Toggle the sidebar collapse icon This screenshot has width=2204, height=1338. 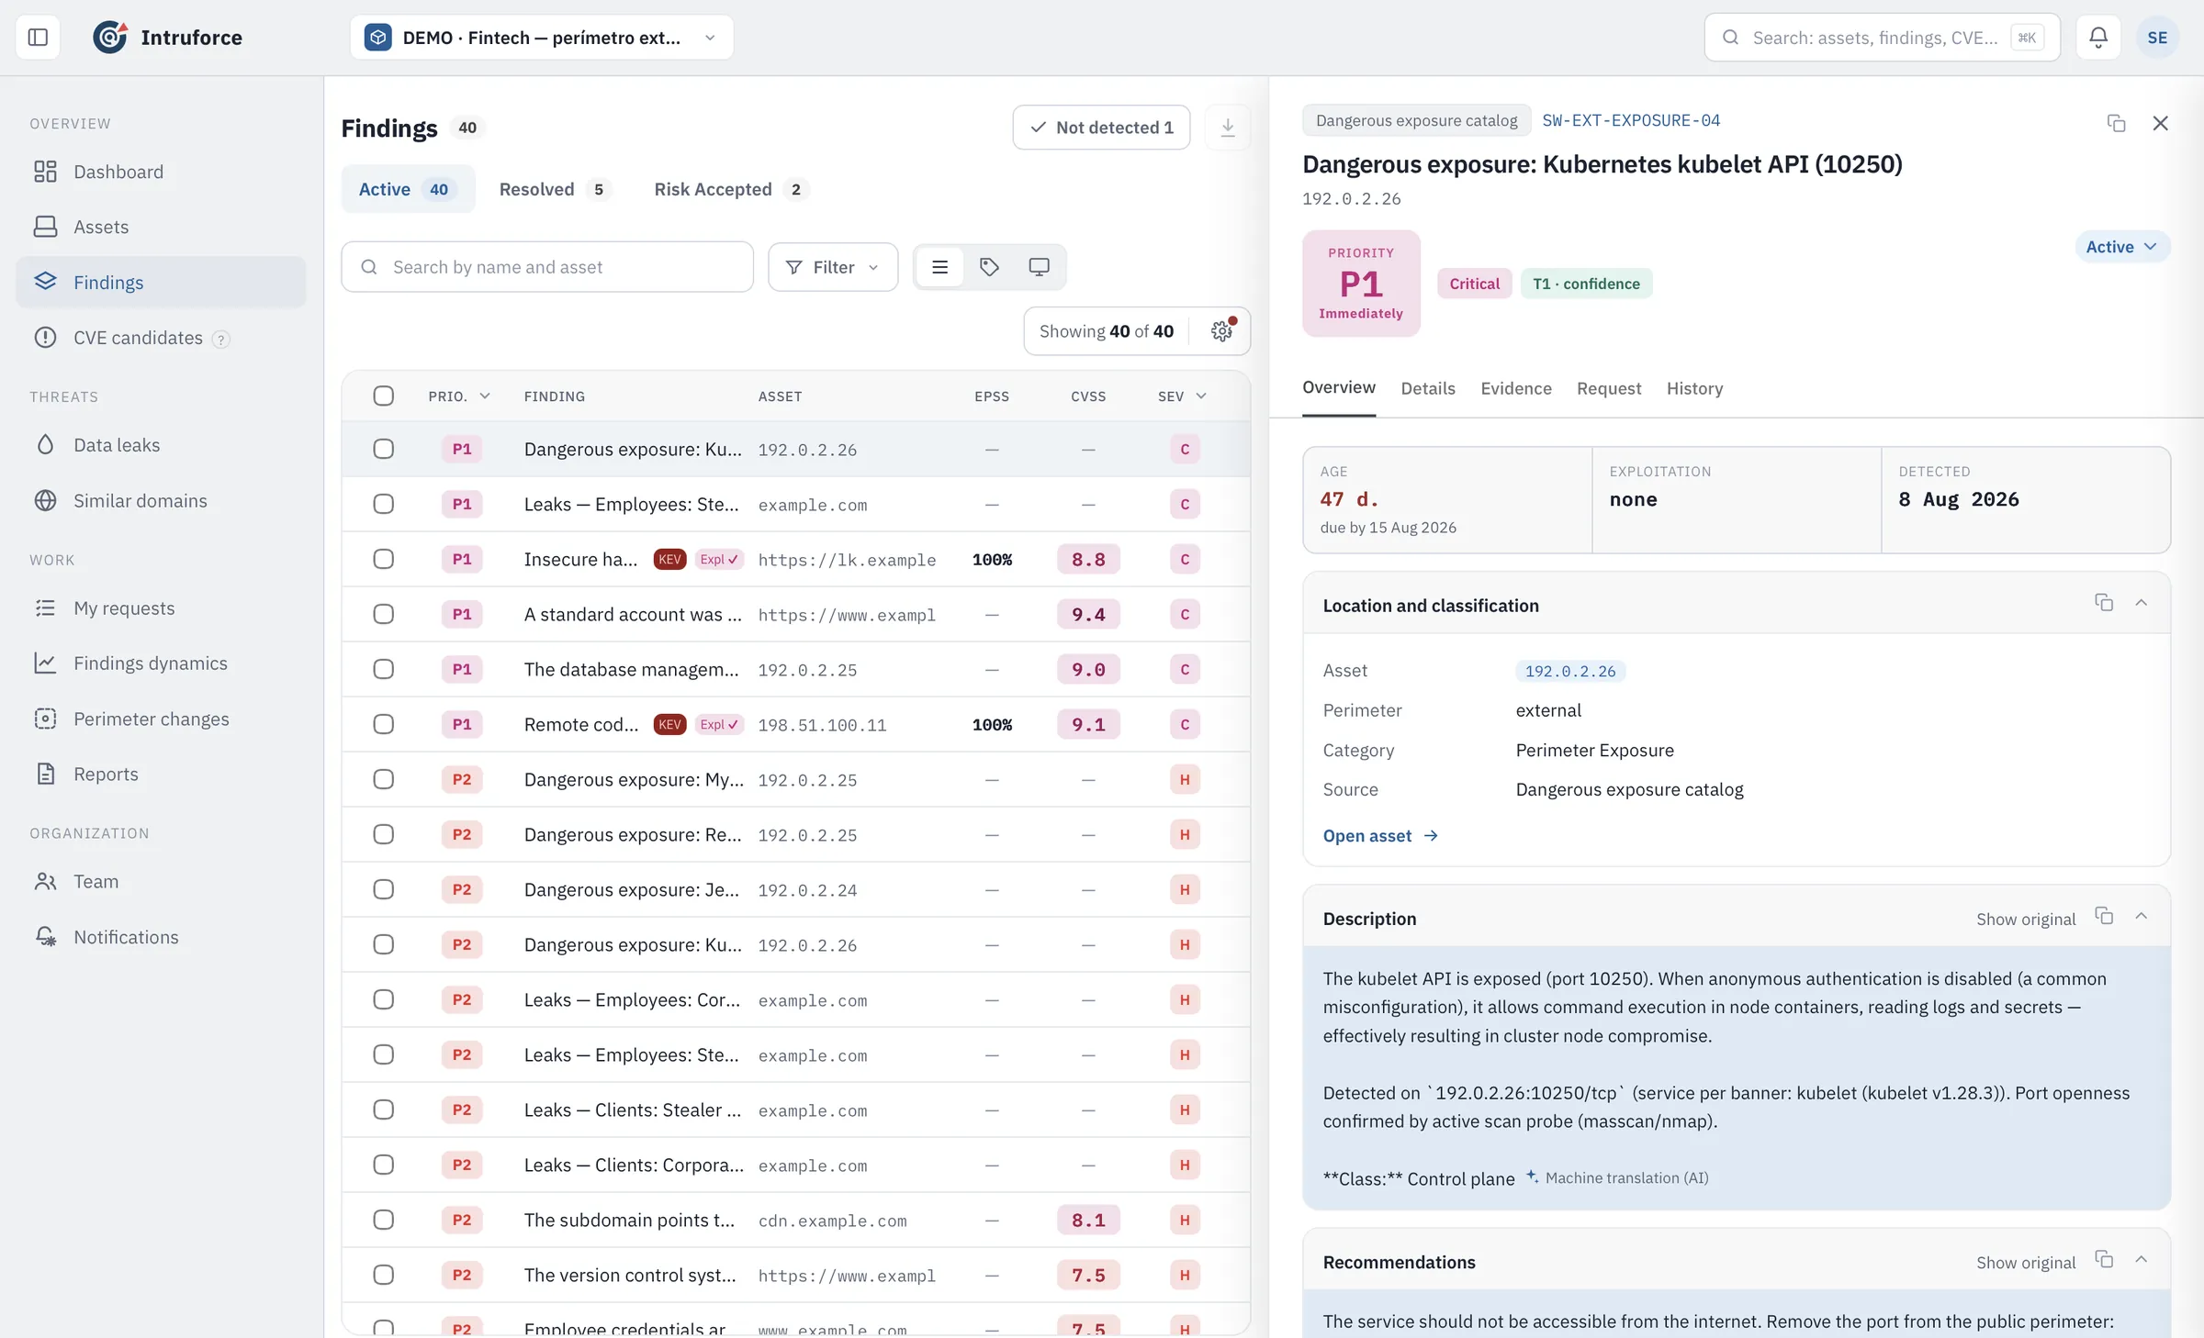[x=38, y=38]
